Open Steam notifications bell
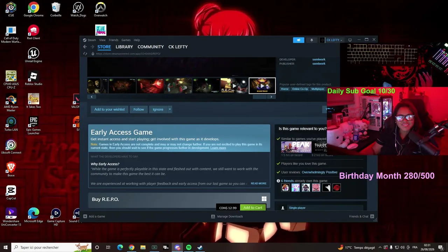This screenshot has height=252, width=448. click(x=311, y=40)
